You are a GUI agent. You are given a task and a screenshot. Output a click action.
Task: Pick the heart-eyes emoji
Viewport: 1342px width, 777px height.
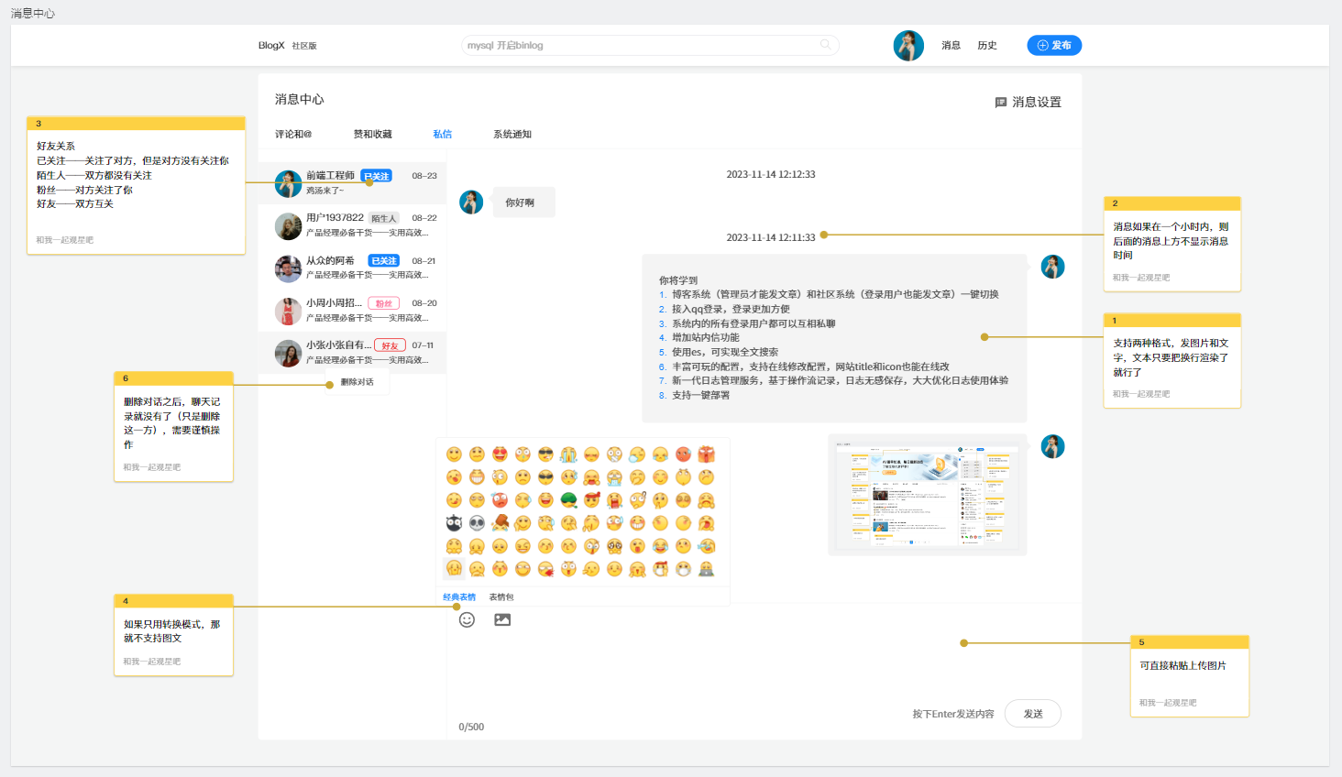[500, 454]
